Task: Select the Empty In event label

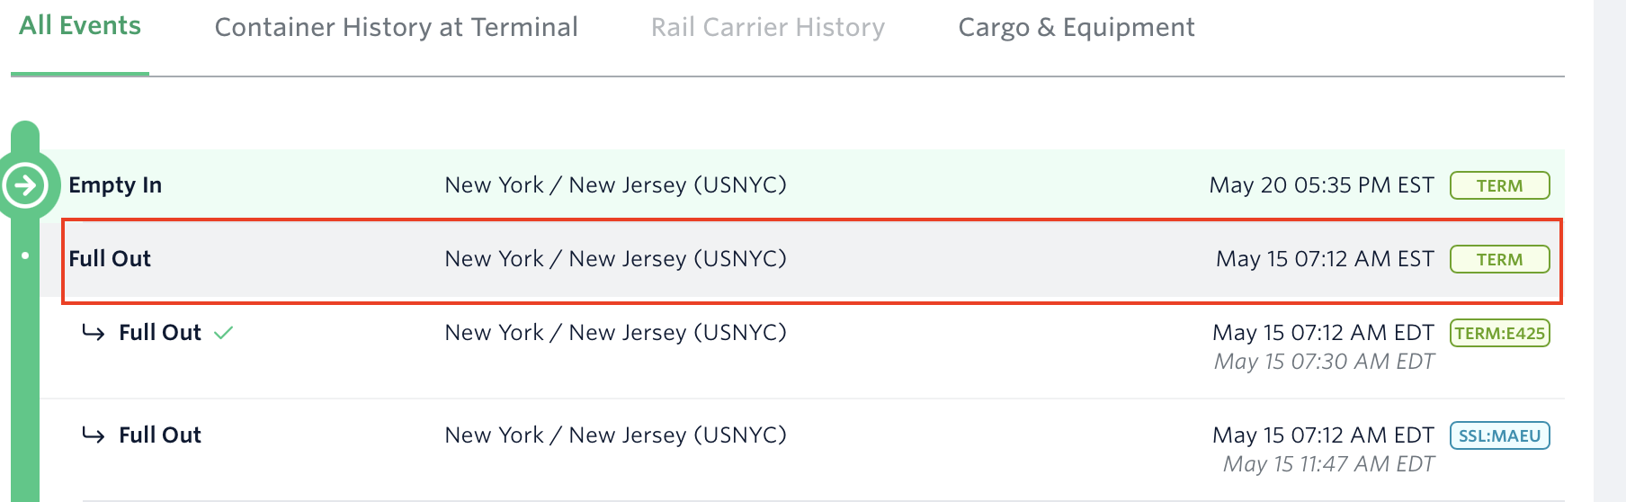Action: pyautogui.click(x=115, y=185)
